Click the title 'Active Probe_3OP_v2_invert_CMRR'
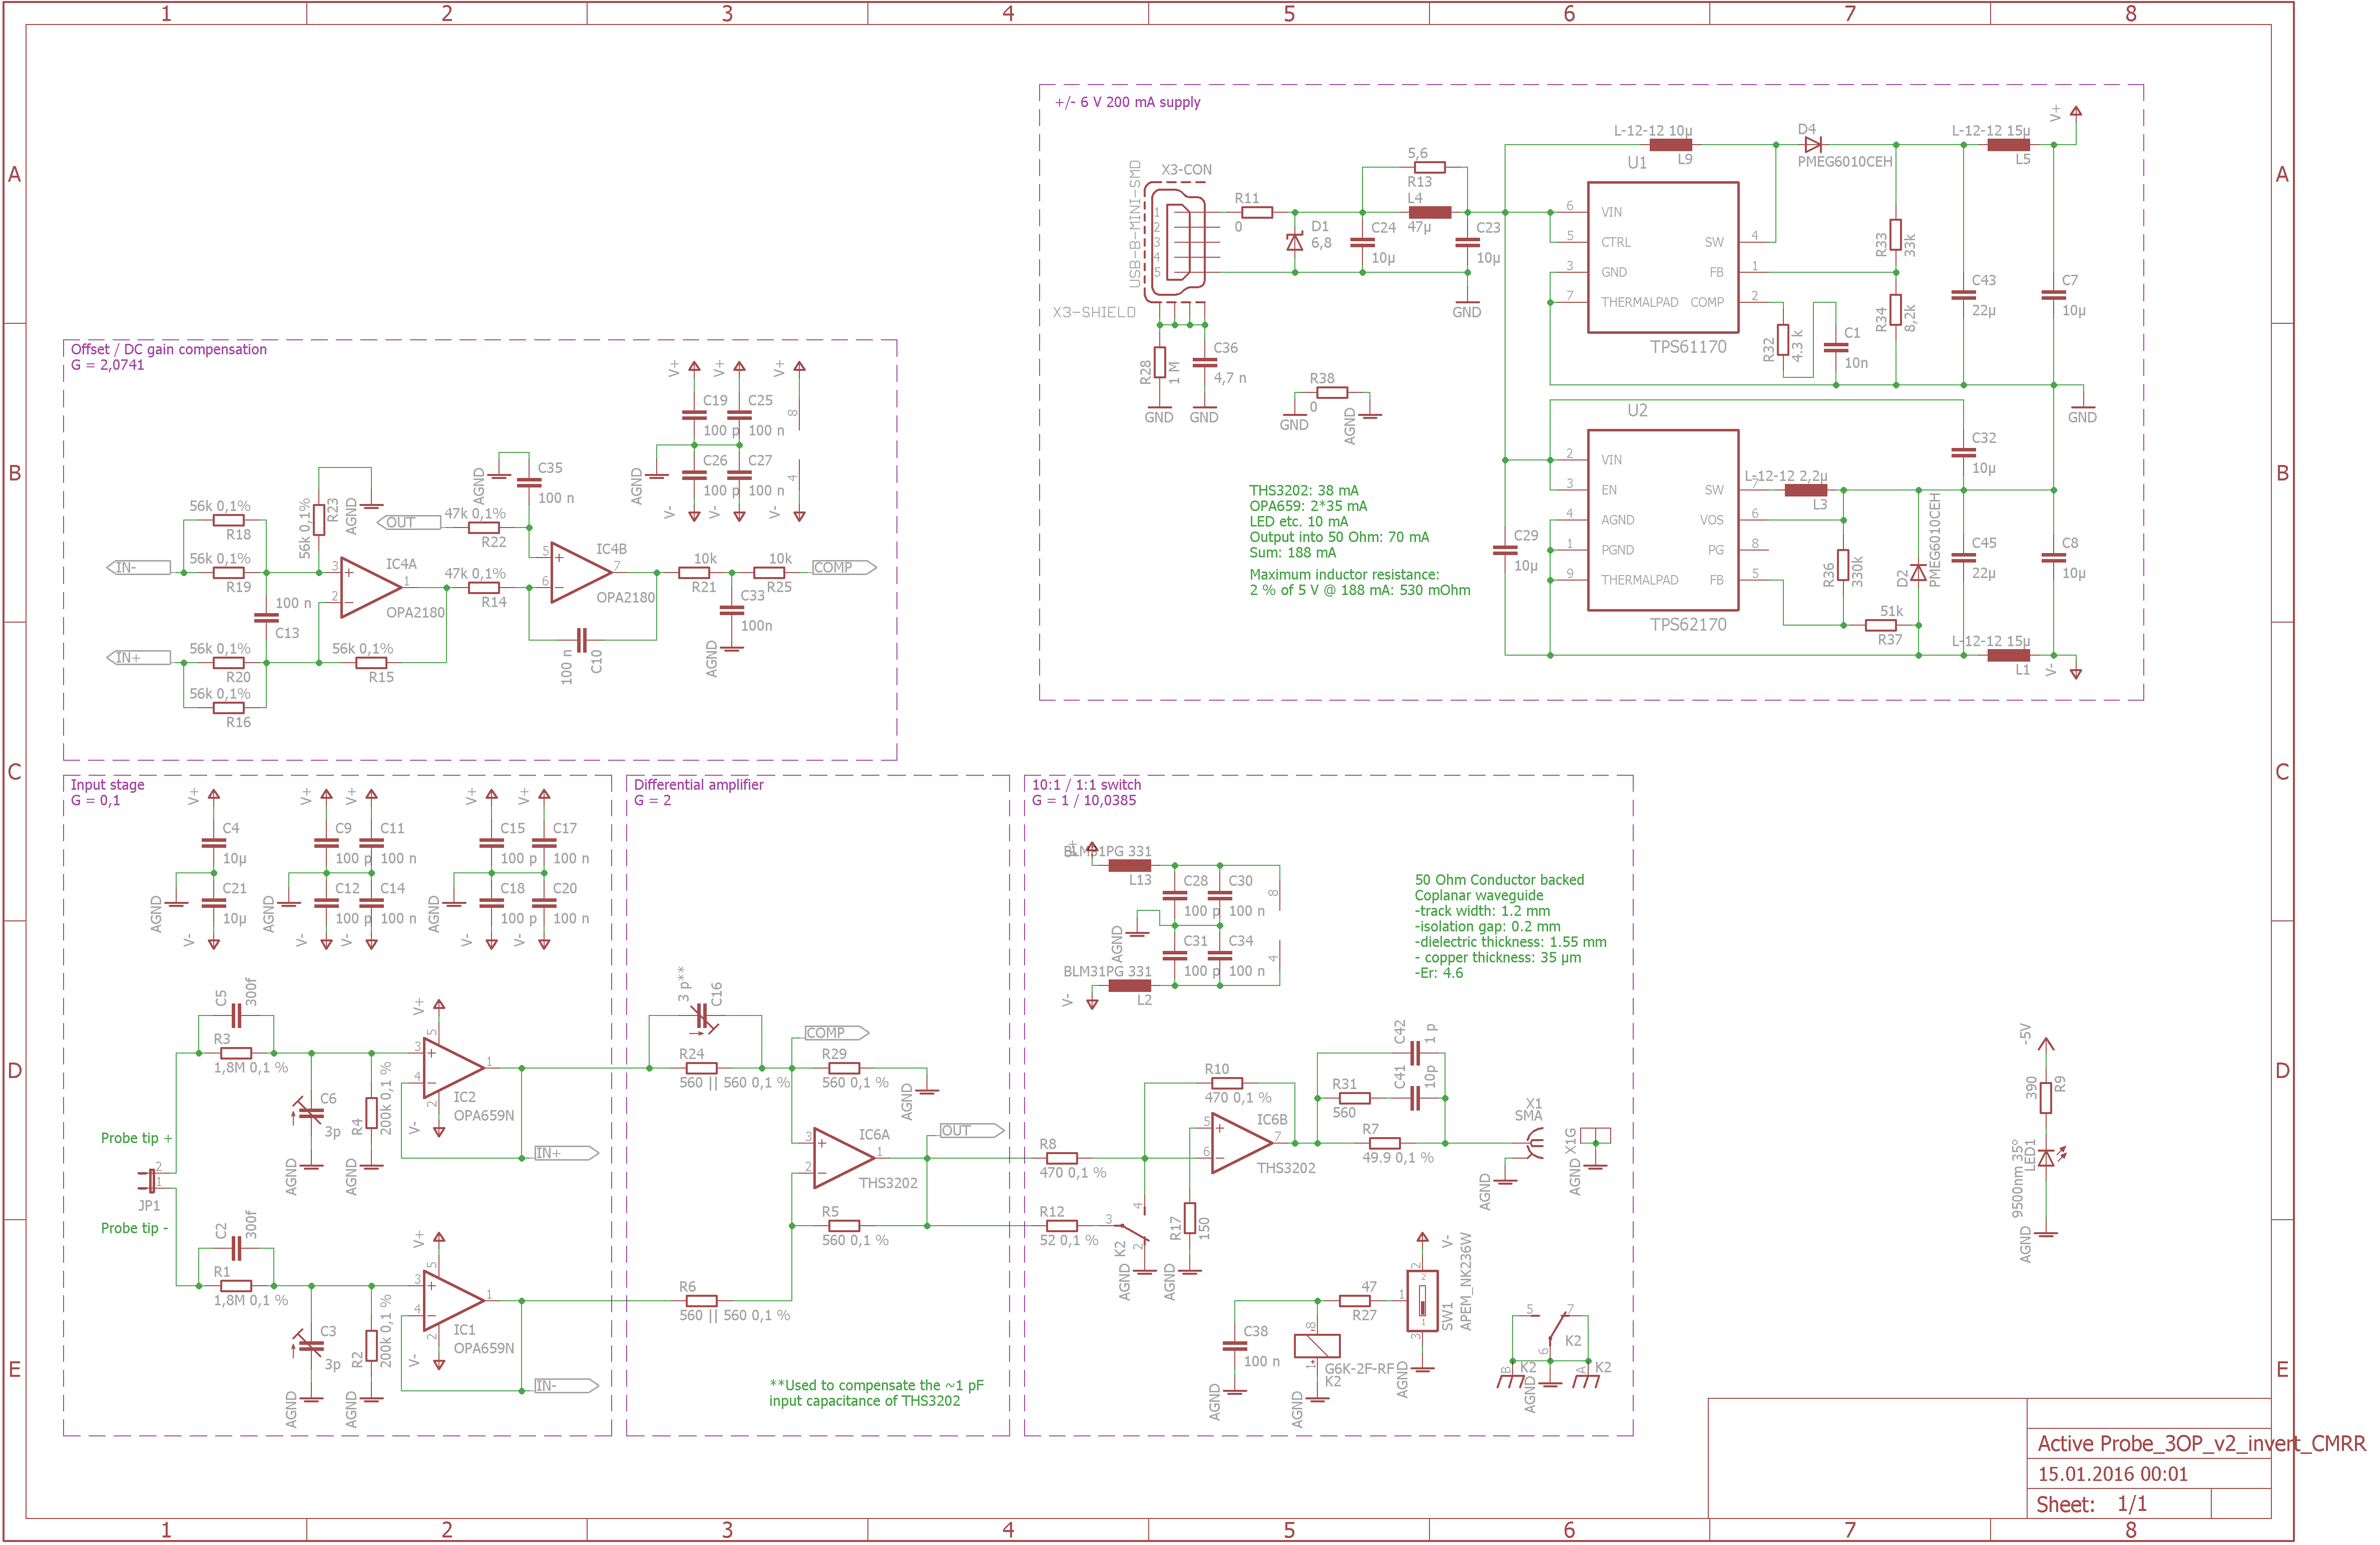The width and height of the screenshot is (2380, 1545). coord(2202,1443)
